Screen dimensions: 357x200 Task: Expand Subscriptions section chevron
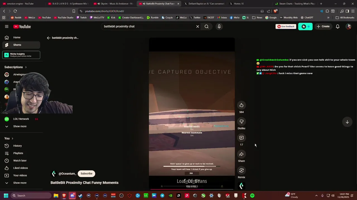(26, 67)
